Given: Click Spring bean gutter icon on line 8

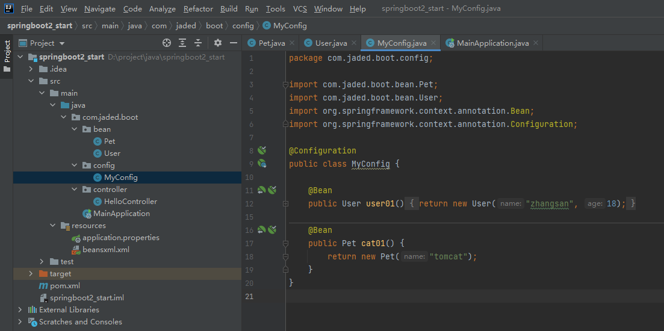Looking at the screenshot, I should [262, 150].
